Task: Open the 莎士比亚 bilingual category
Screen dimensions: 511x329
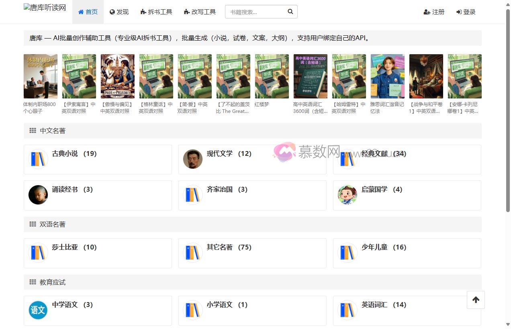Action: tap(98, 253)
